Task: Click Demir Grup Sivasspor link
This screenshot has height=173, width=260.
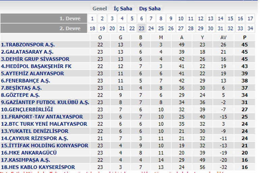Action: coord(35,59)
